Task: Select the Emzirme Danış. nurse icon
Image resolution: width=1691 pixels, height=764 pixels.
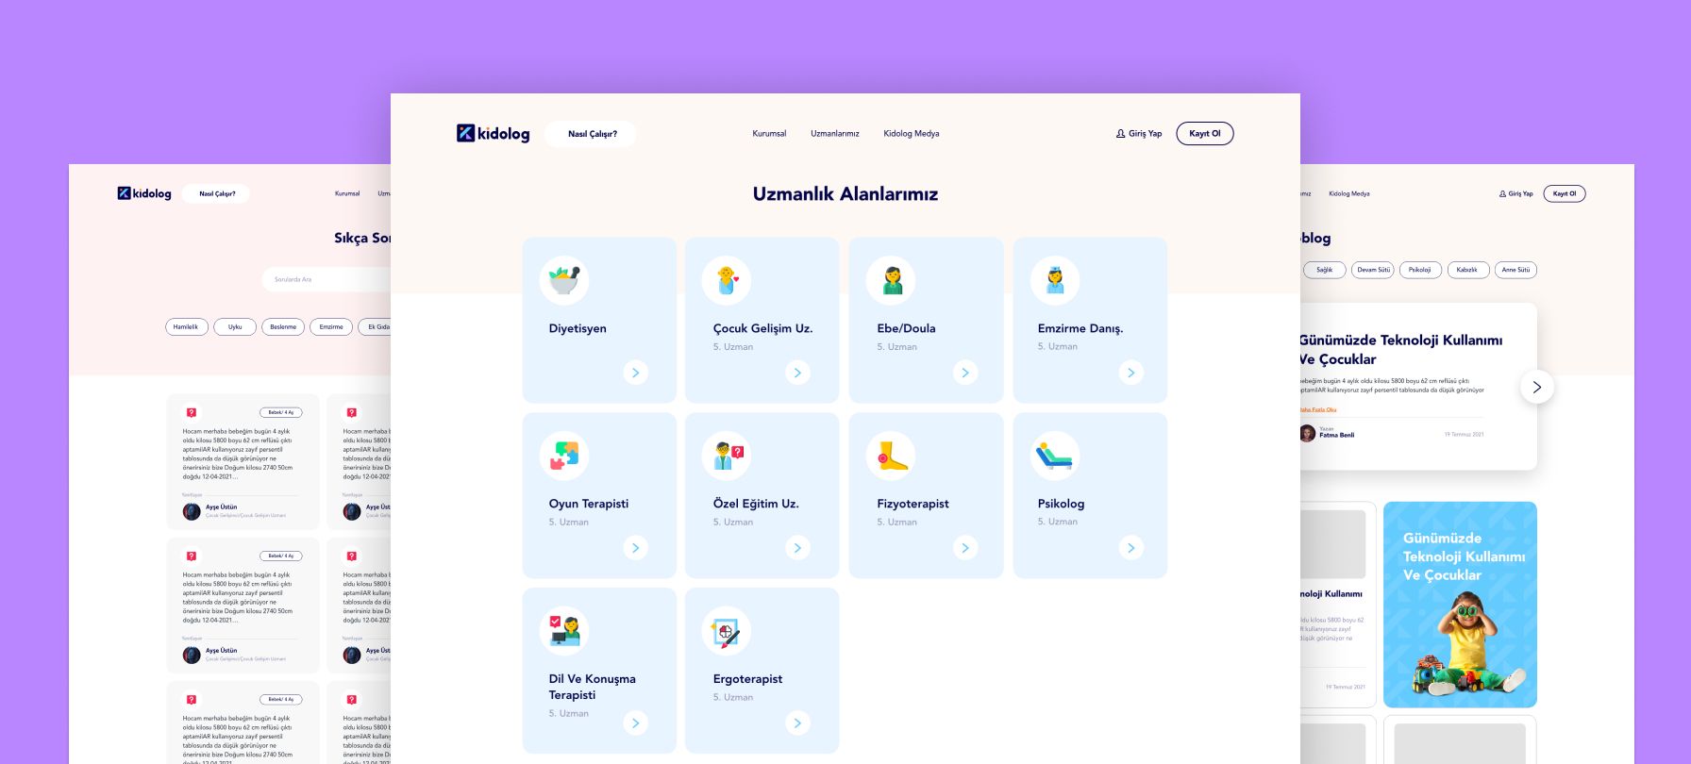Action: tap(1054, 280)
